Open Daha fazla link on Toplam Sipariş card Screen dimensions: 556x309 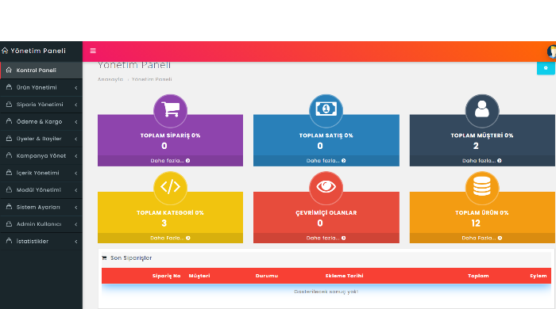[170, 161]
